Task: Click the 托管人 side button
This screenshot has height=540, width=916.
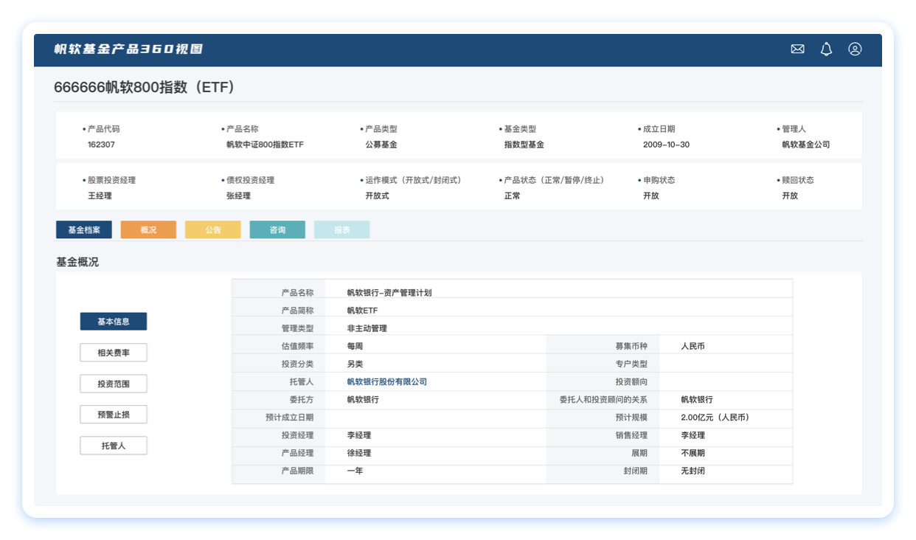Action: coord(114,446)
